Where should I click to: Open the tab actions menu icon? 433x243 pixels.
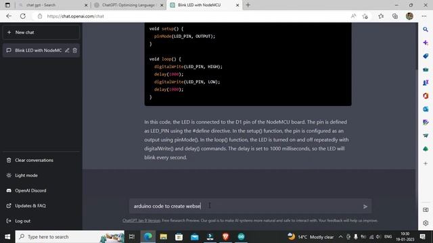click(7, 5)
